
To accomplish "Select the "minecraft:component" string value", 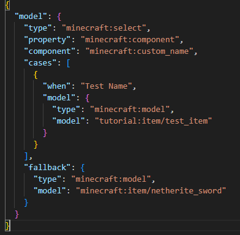I will point(130,40).
